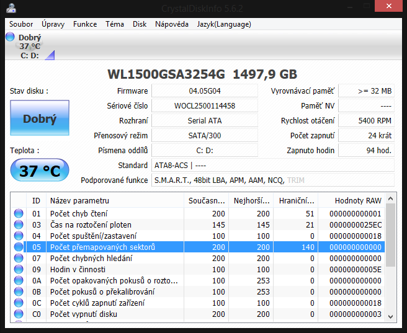Click status orb for row 03 Čas na roztočení
Viewport: 407px width, 333px height.
coord(19,225)
